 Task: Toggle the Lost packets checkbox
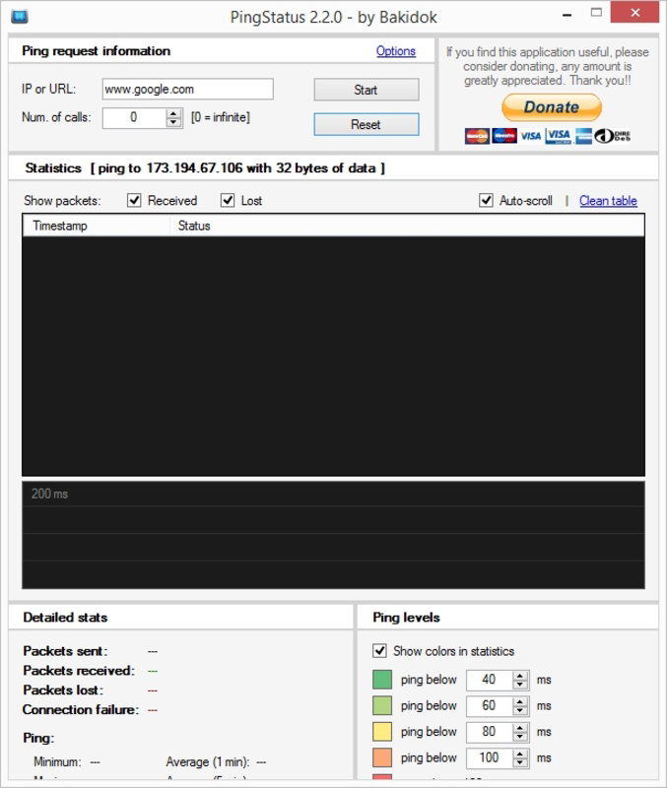click(228, 200)
